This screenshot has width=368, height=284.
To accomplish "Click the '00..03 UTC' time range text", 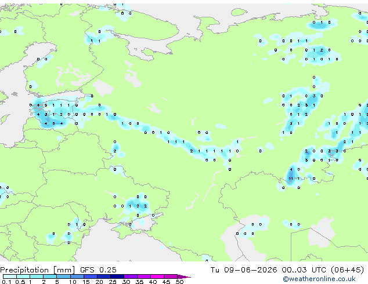I will pos(304,270).
